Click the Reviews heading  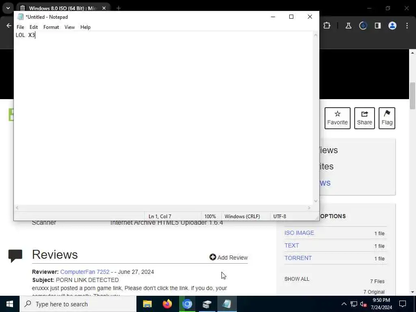(x=55, y=254)
